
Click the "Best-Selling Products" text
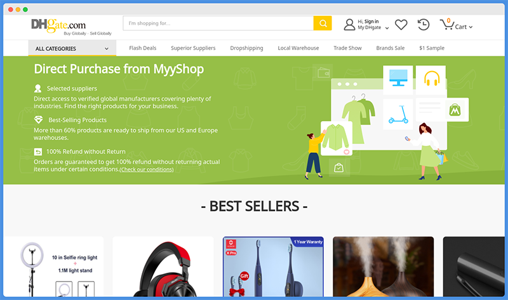click(77, 120)
